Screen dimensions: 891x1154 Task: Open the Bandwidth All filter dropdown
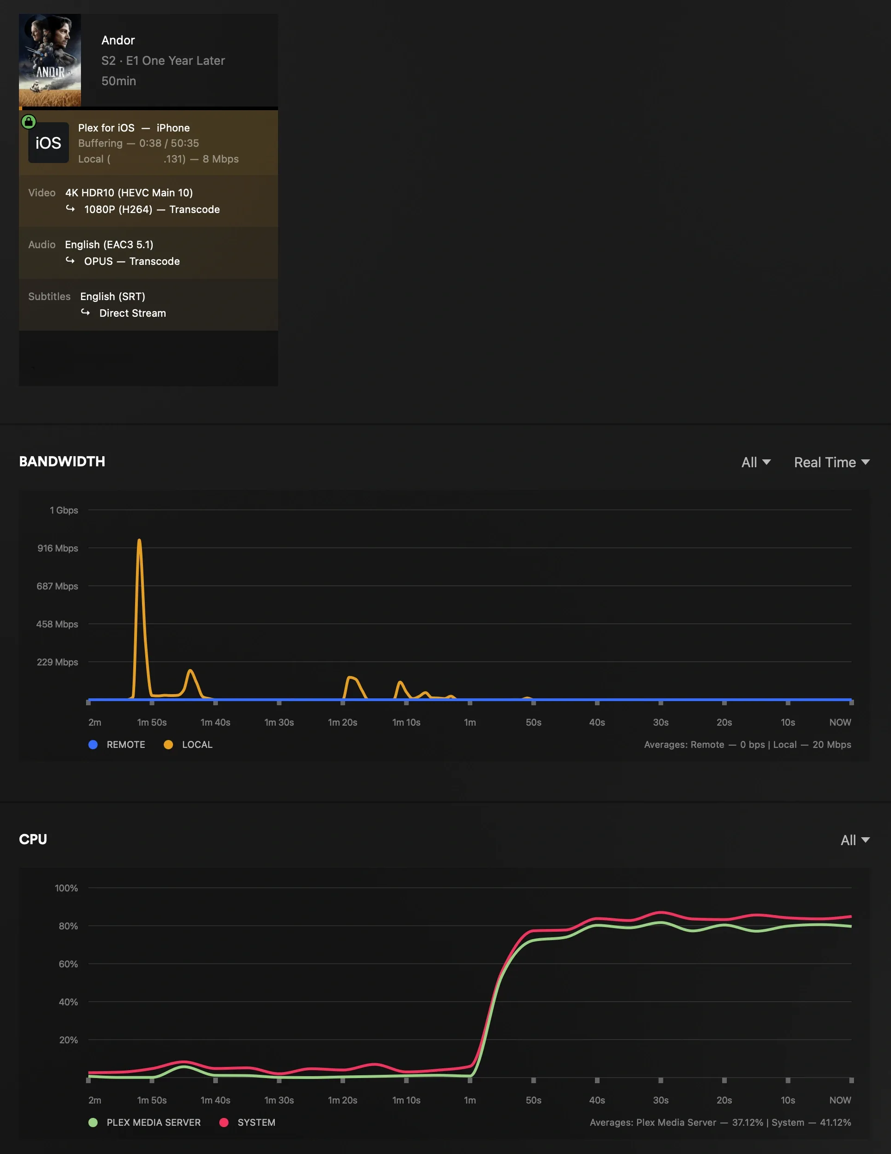tap(756, 462)
